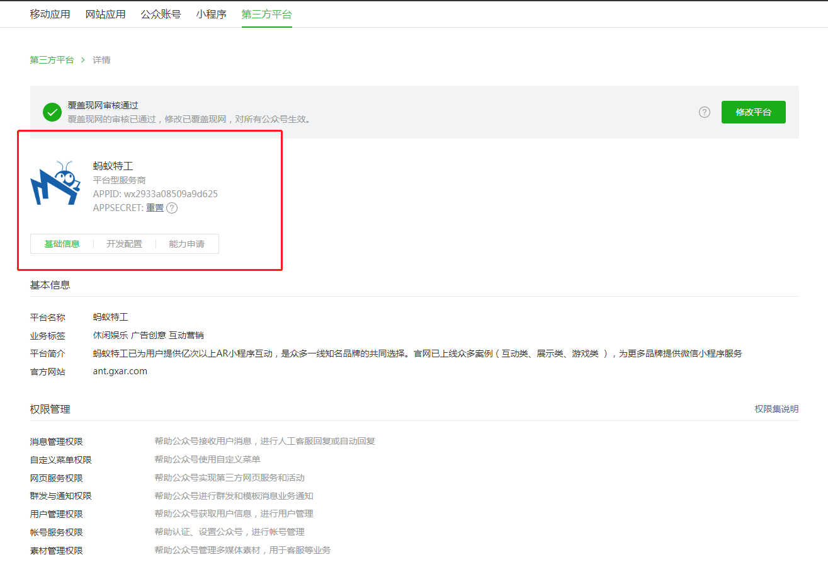
Task: Click the 权限管理 section heading
Action: click(x=50, y=409)
